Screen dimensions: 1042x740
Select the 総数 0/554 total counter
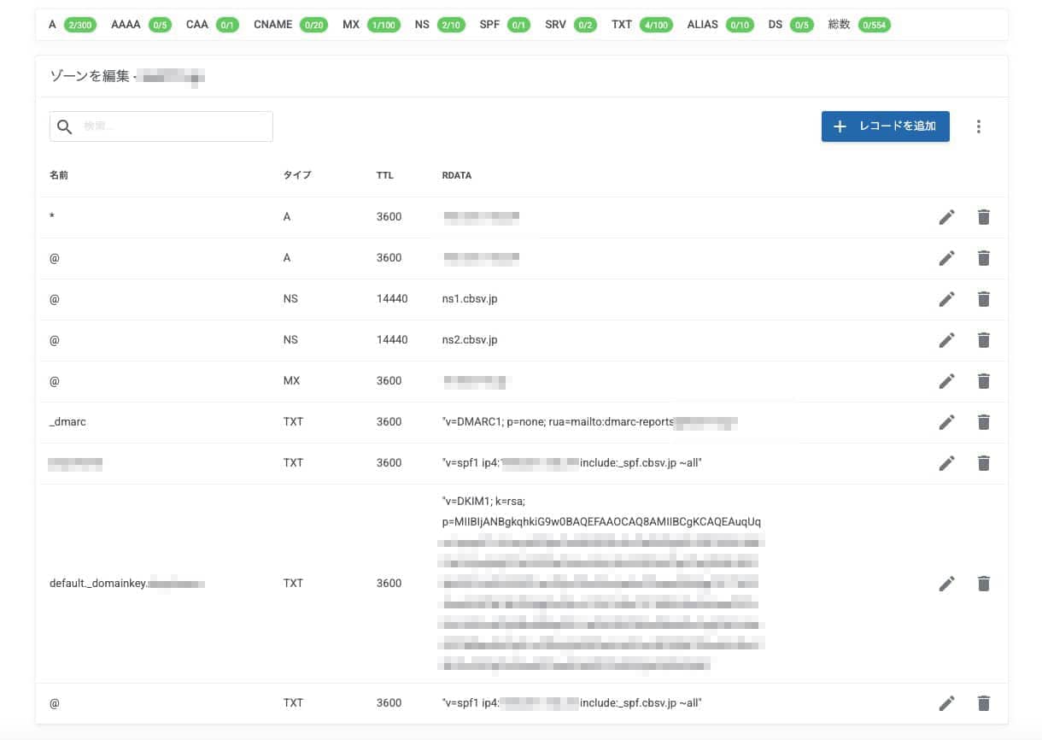tap(859, 25)
